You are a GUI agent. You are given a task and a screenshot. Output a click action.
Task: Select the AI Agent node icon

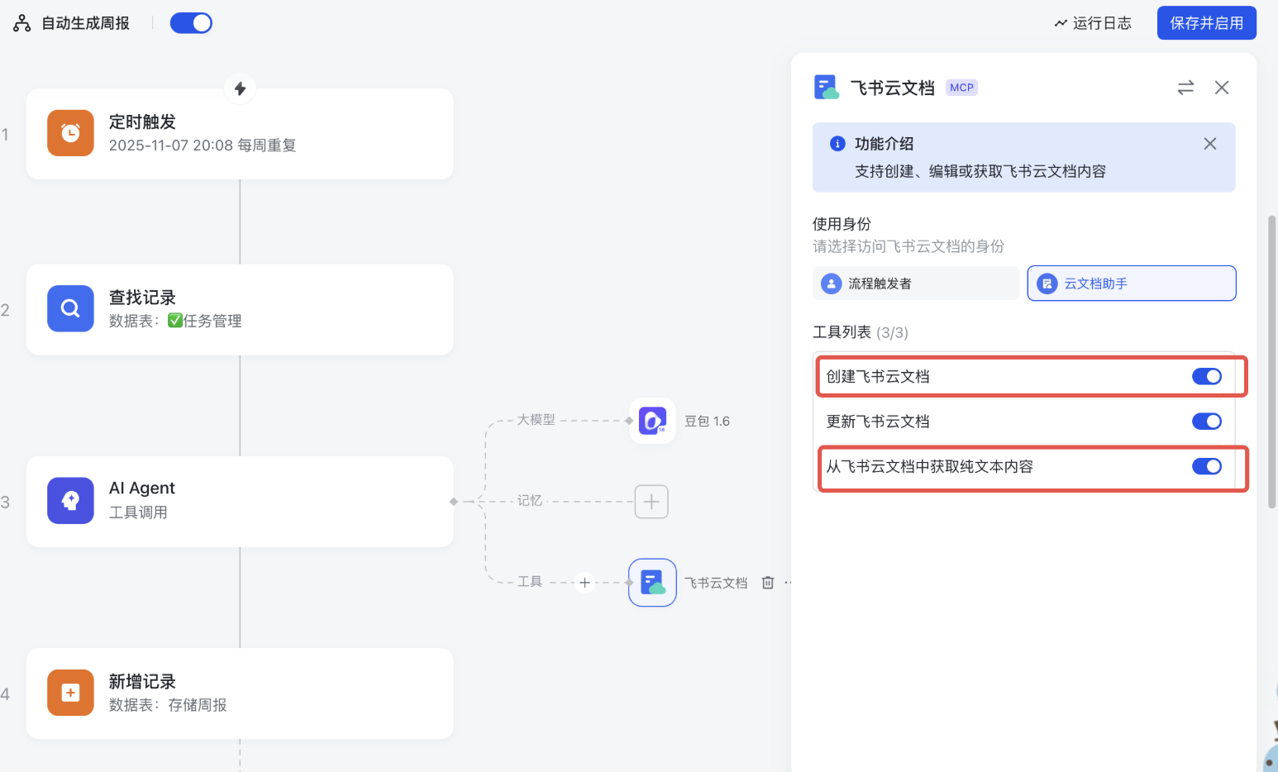click(70, 501)
